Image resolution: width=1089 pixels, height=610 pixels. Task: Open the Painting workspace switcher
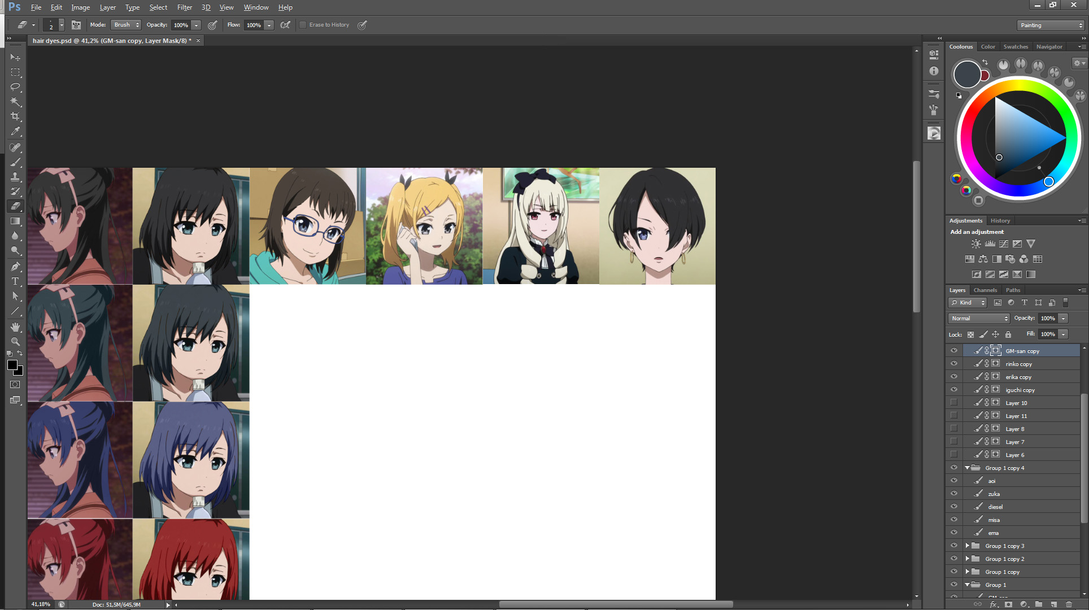1051,25
